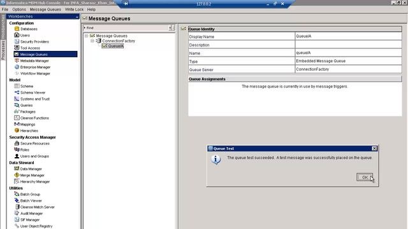Image resolution: width=408 pixels, height=229 pixels.
Task: Click the Configuration group heading
Action: 22,23
